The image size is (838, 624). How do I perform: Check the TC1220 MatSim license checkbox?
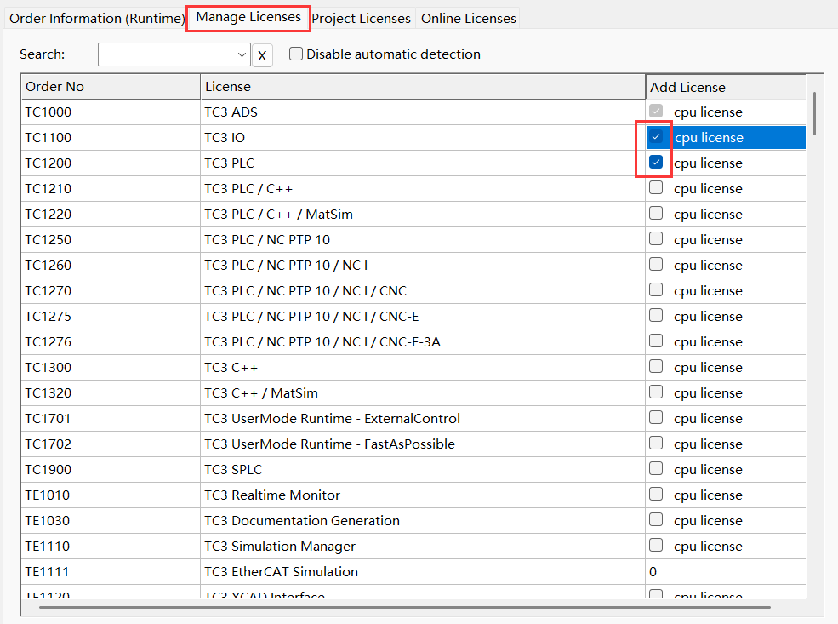(656, 214)
